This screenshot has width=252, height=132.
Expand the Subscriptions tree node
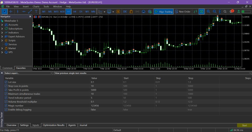click(2, 29)
